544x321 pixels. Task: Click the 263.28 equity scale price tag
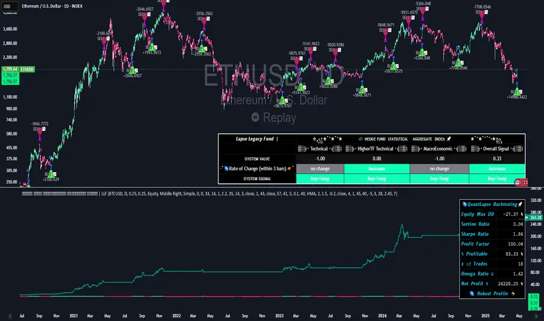(x=535, y=218)
